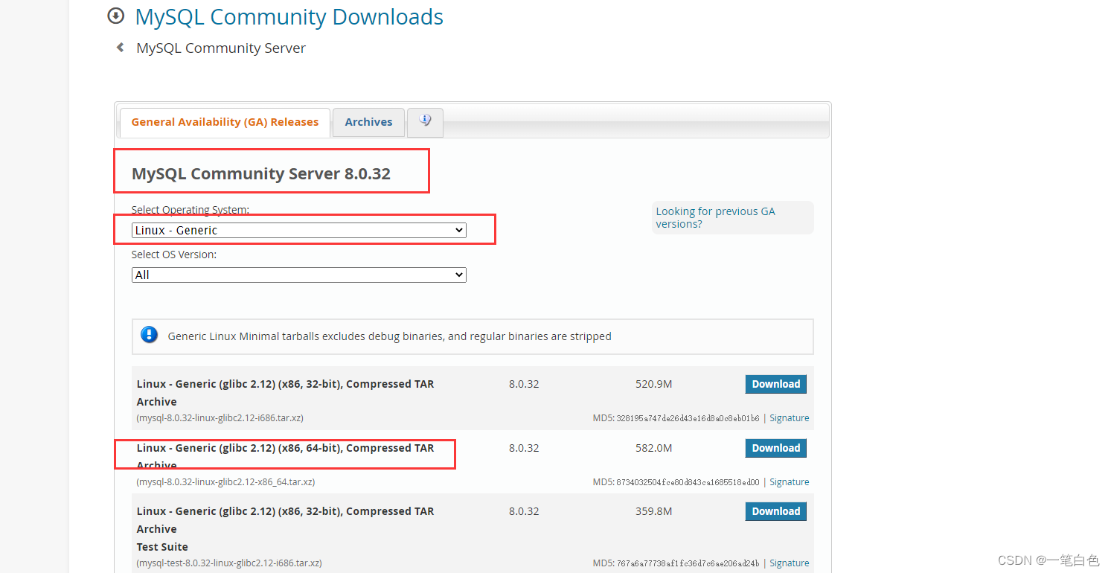Click filename mysql-8.0.32-linux-glibc2.12-i686.tar.xz

[x=220, y=418]
